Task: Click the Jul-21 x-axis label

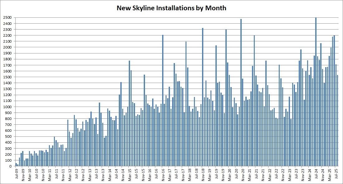Action: pyautogui.click(x=256, y=174)
